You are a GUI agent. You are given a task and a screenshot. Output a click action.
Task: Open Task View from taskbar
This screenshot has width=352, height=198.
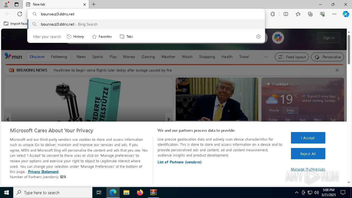pos(99,193)
